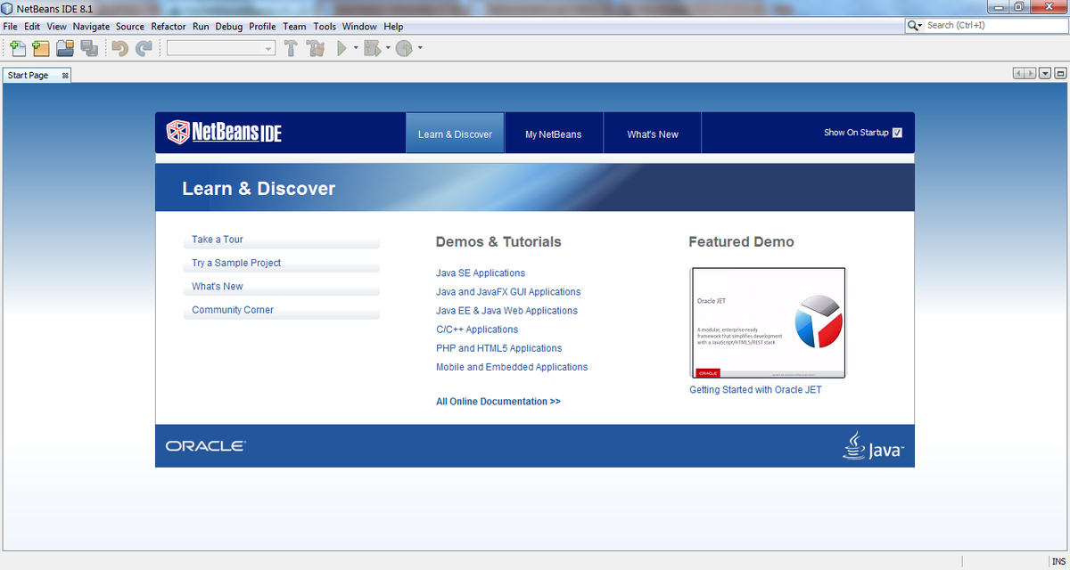Open the Debug menu
This screenshot has width=1070, height=570.
coord(229,27)
